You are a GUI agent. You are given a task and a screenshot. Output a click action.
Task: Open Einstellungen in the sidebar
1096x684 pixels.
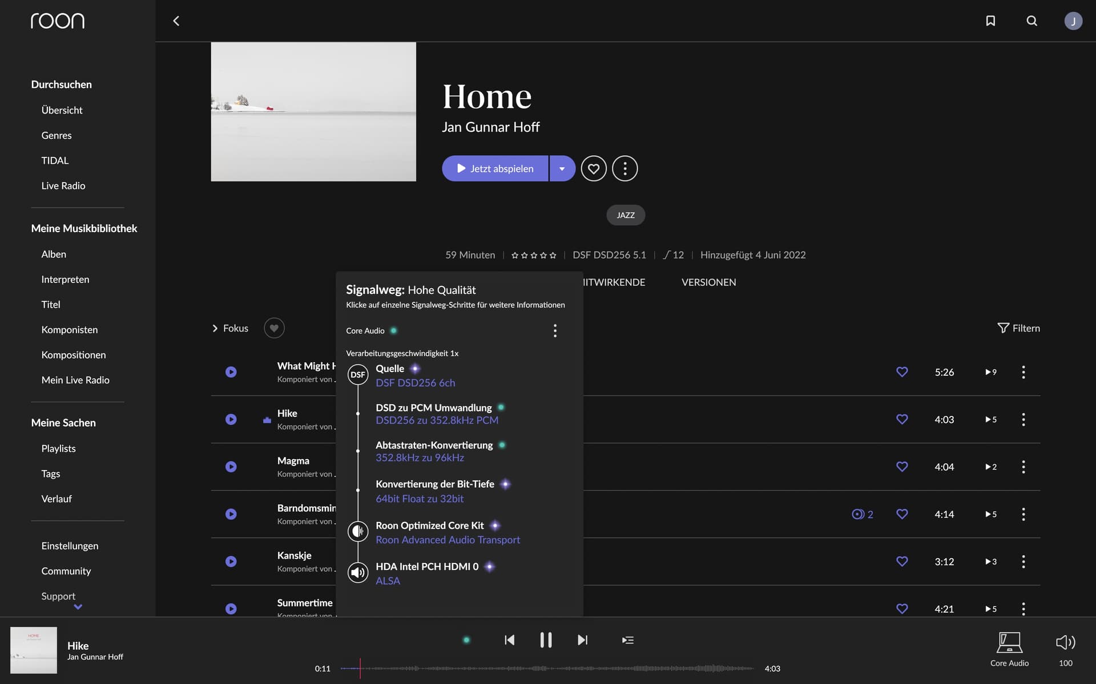tap(70, 546)
